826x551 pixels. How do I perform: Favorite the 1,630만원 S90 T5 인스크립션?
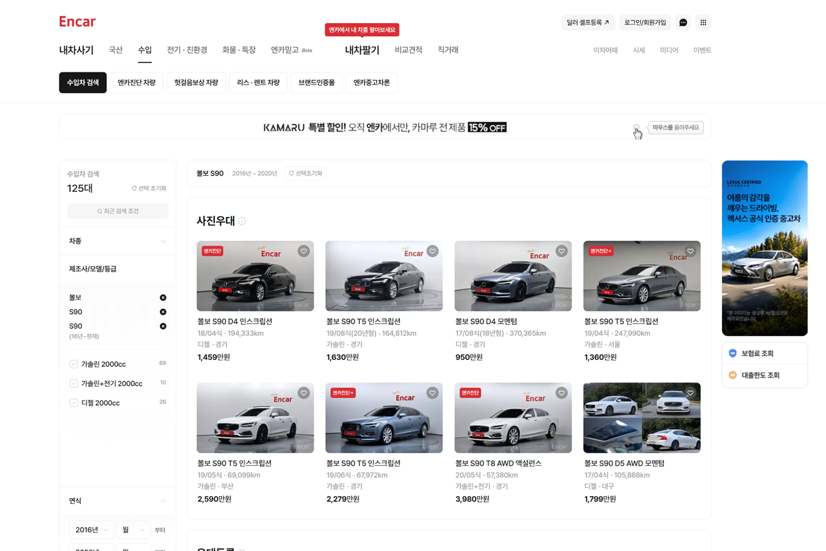click(432, 251)
